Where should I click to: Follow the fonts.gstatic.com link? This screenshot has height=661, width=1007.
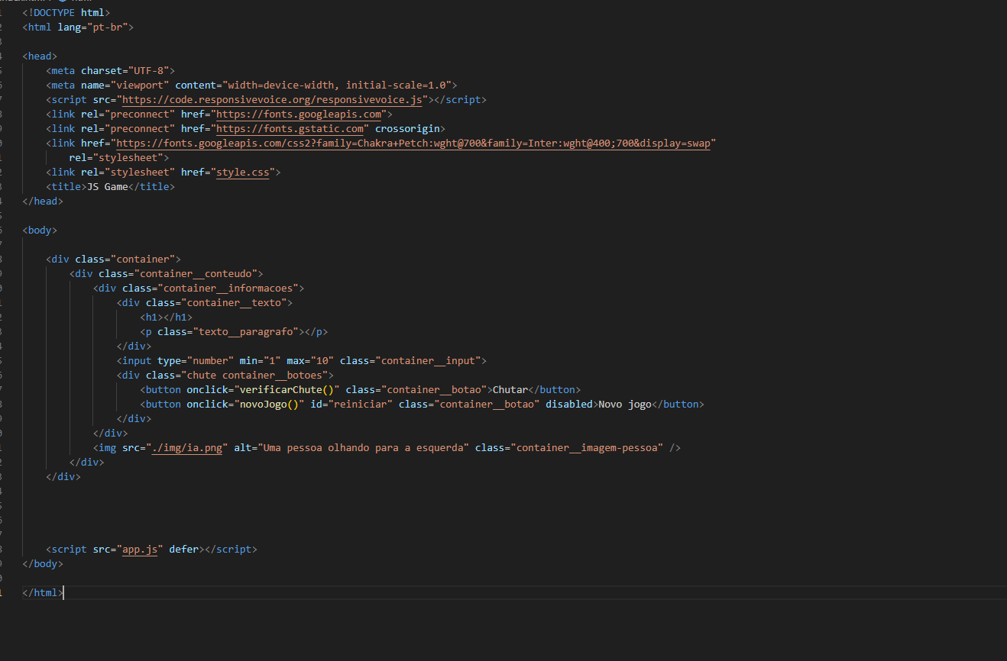coord(290,129)
